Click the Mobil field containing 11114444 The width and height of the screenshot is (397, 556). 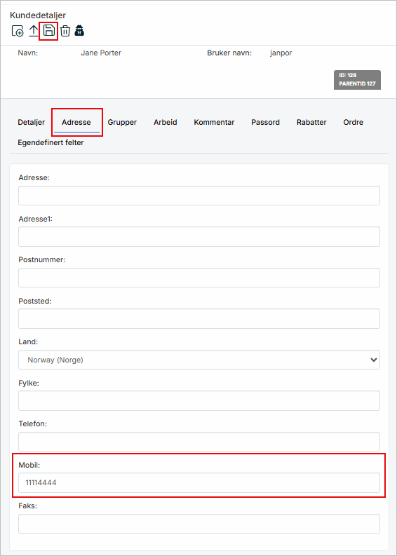[x=199, y=482]
